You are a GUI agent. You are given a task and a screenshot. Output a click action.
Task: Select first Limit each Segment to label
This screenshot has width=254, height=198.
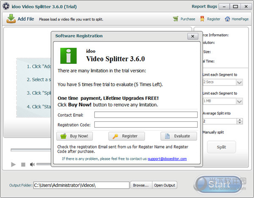pyautogui.click(x=220, y=74)
